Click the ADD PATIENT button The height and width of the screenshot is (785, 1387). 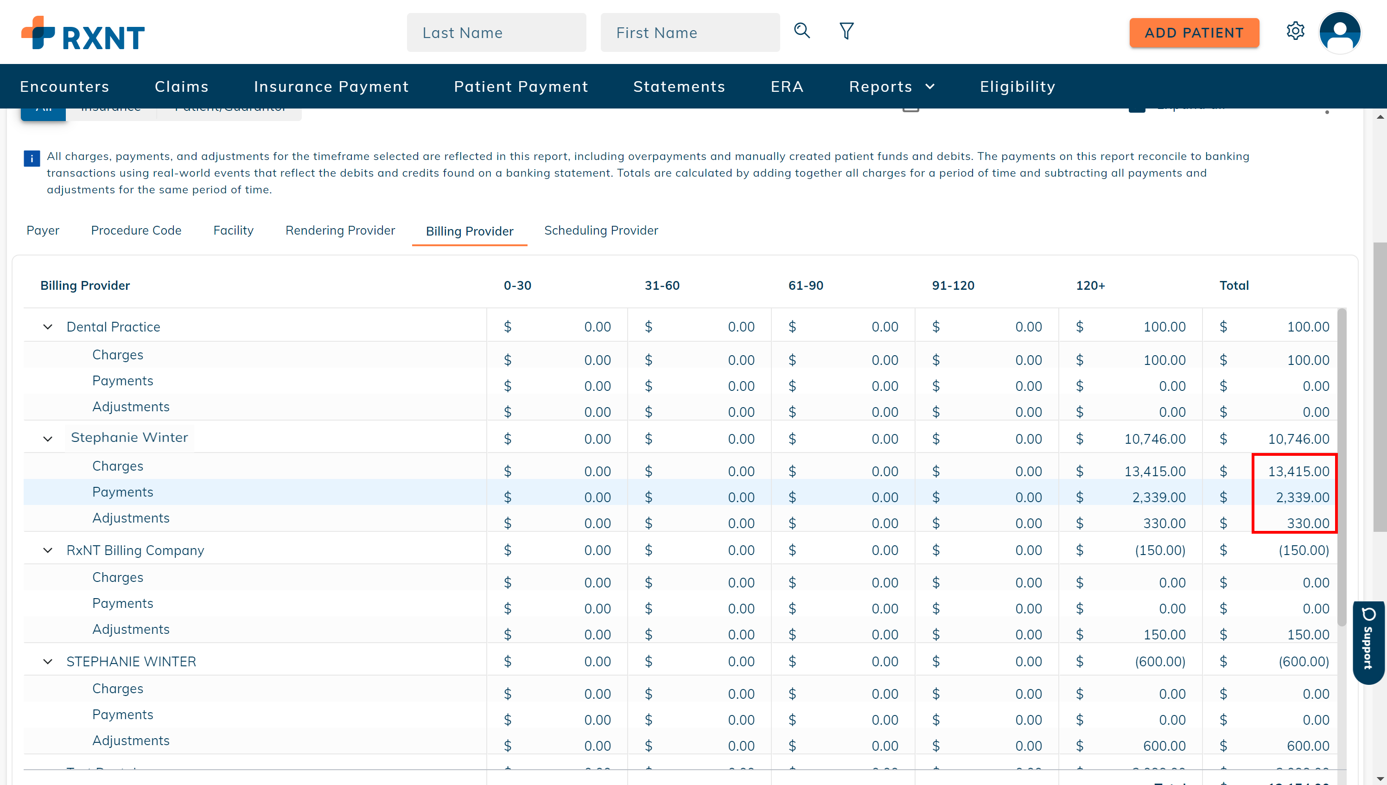point(1194,32)
